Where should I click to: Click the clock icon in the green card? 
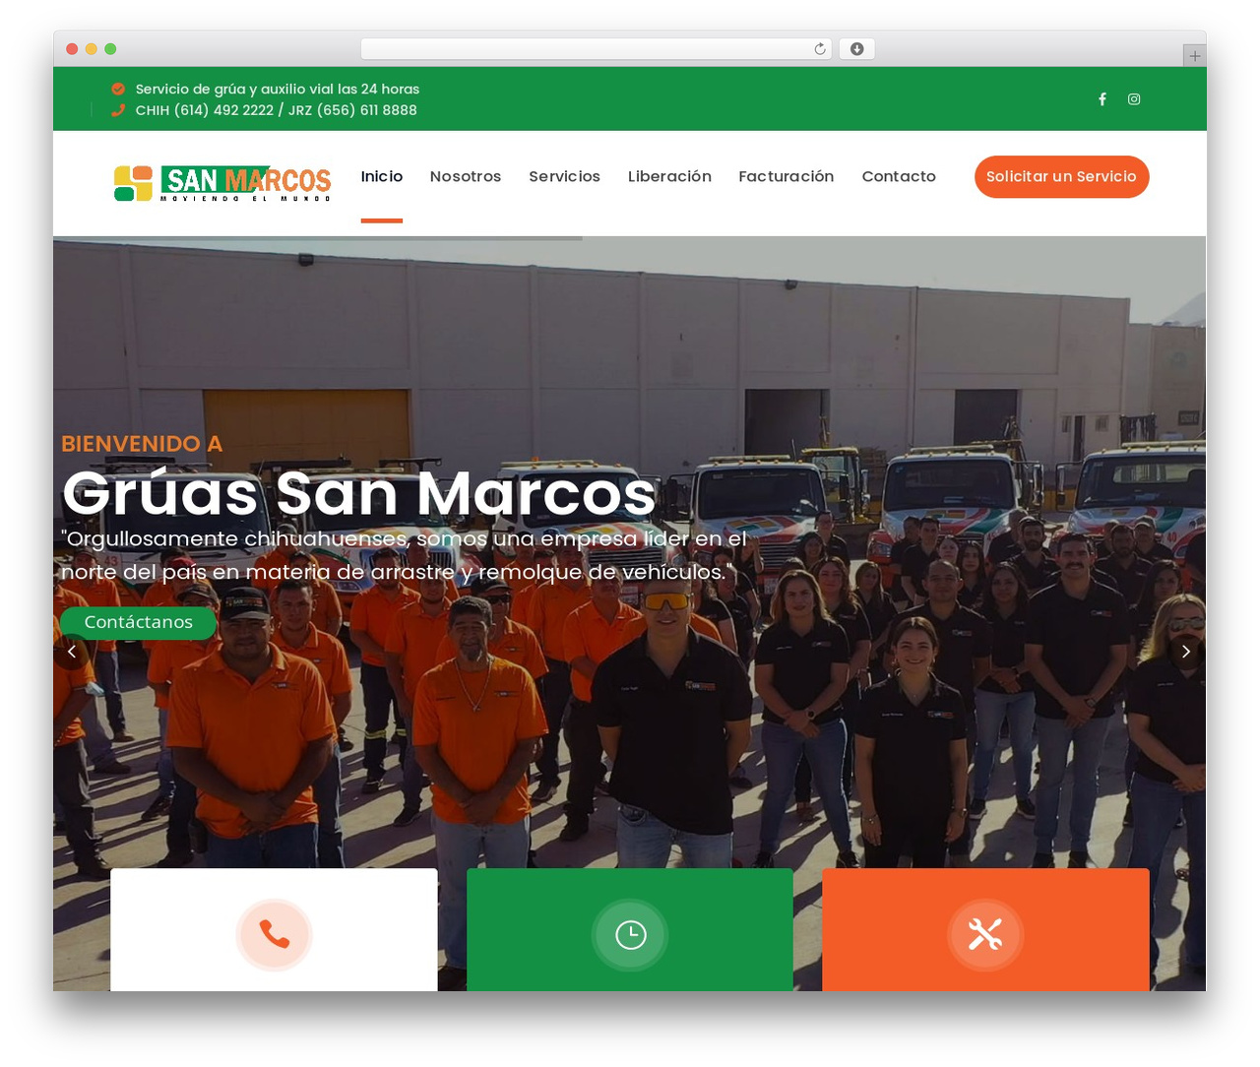630,934
